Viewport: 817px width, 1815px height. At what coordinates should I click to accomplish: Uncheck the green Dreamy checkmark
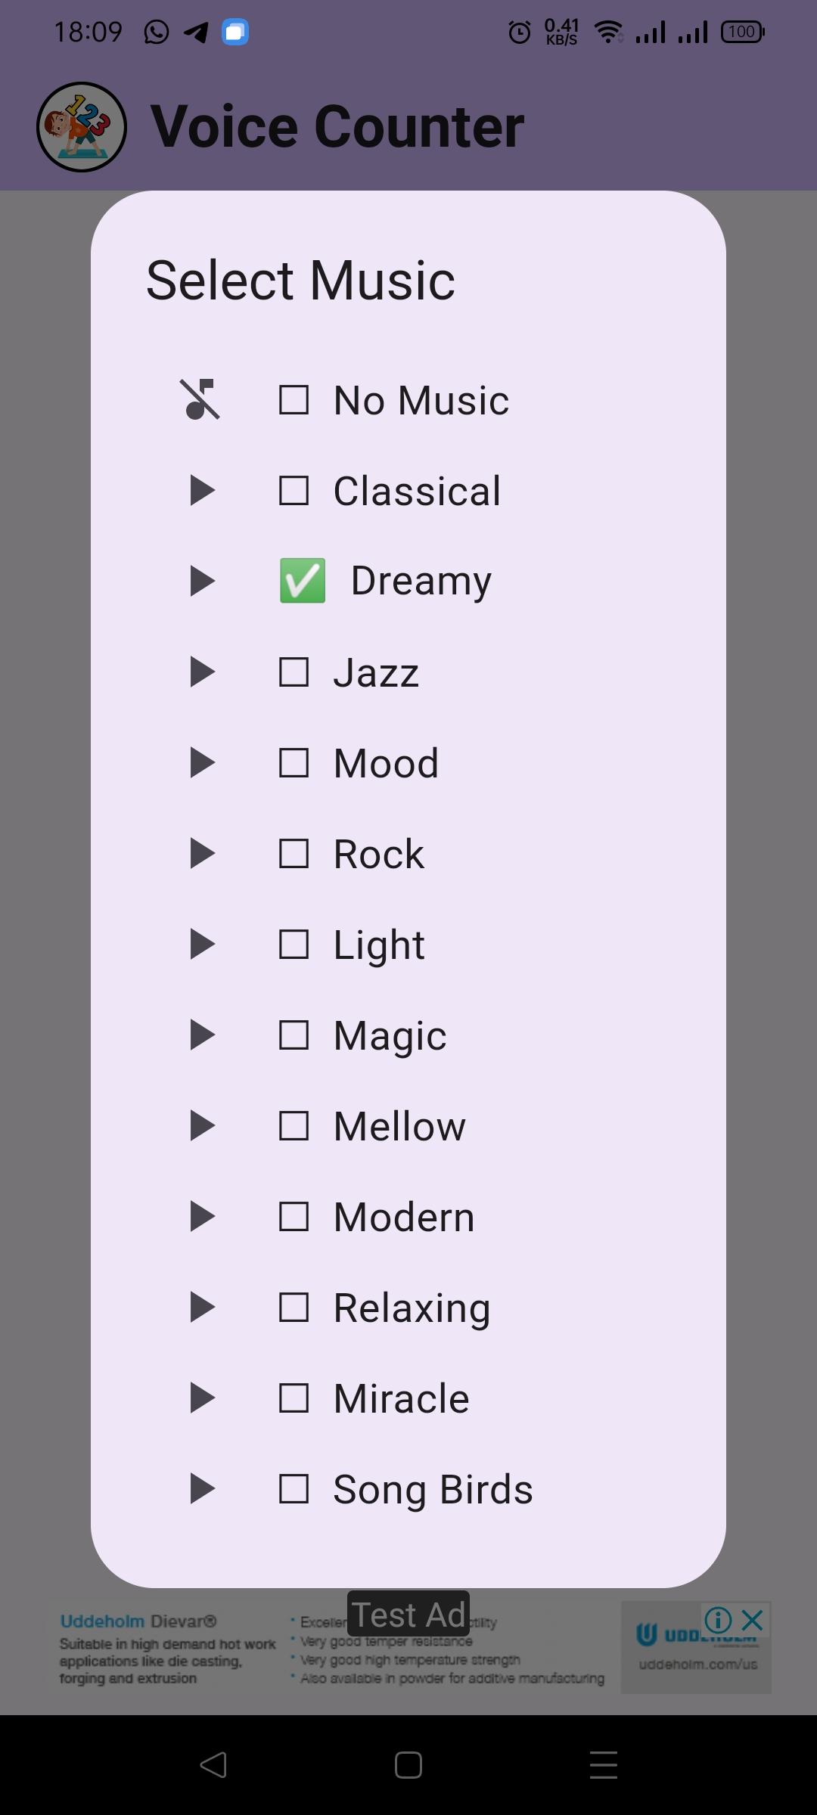pos(303,581)
